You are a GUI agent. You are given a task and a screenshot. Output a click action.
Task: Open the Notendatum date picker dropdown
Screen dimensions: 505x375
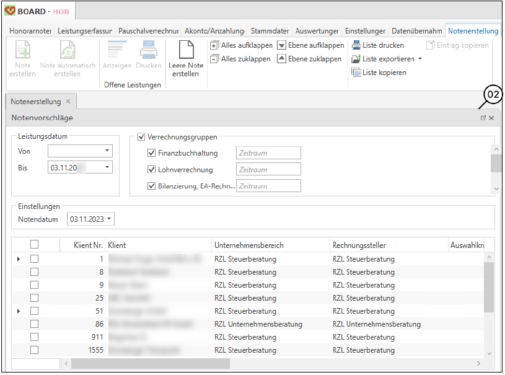coord(110,219)
